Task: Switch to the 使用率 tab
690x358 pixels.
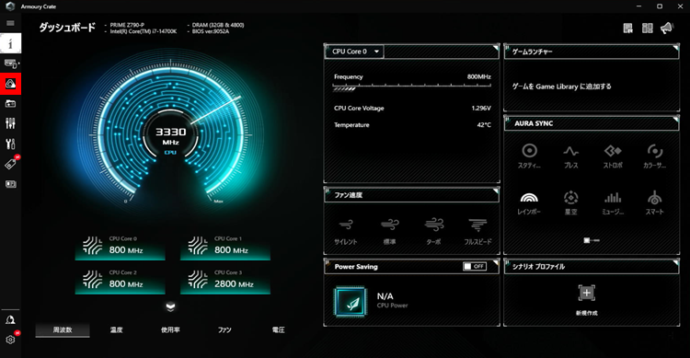Action: tap(170, 329)
